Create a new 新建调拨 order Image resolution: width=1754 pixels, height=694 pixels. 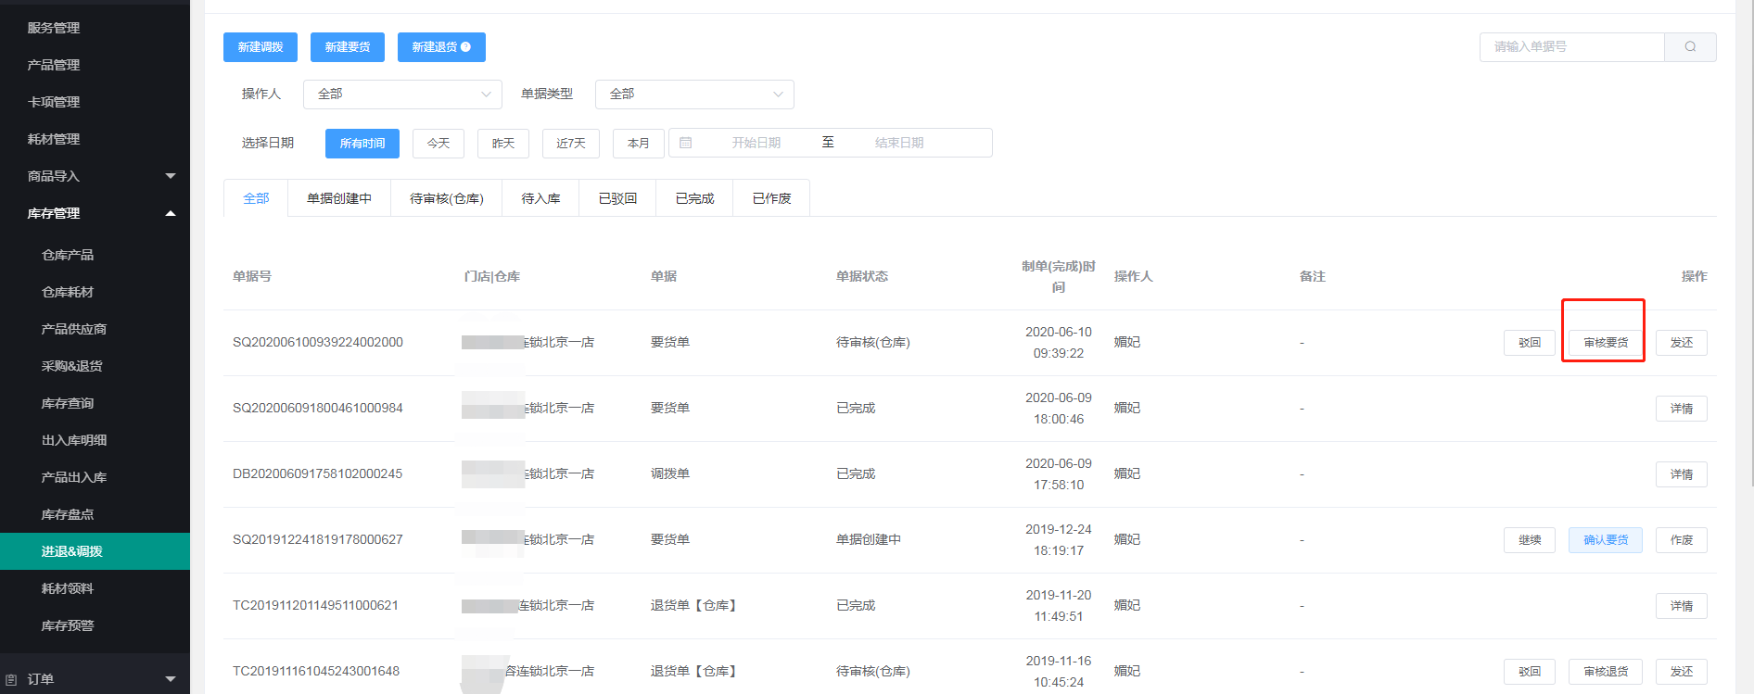point(261,47)
